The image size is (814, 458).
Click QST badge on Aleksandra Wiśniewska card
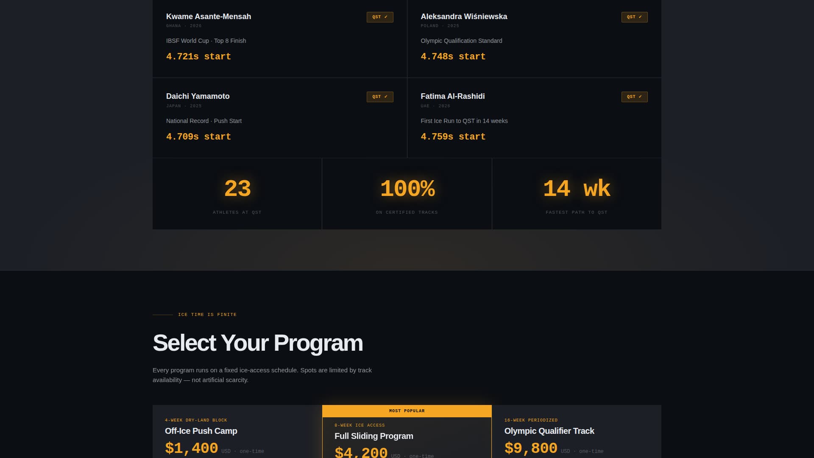coord(634,17)
